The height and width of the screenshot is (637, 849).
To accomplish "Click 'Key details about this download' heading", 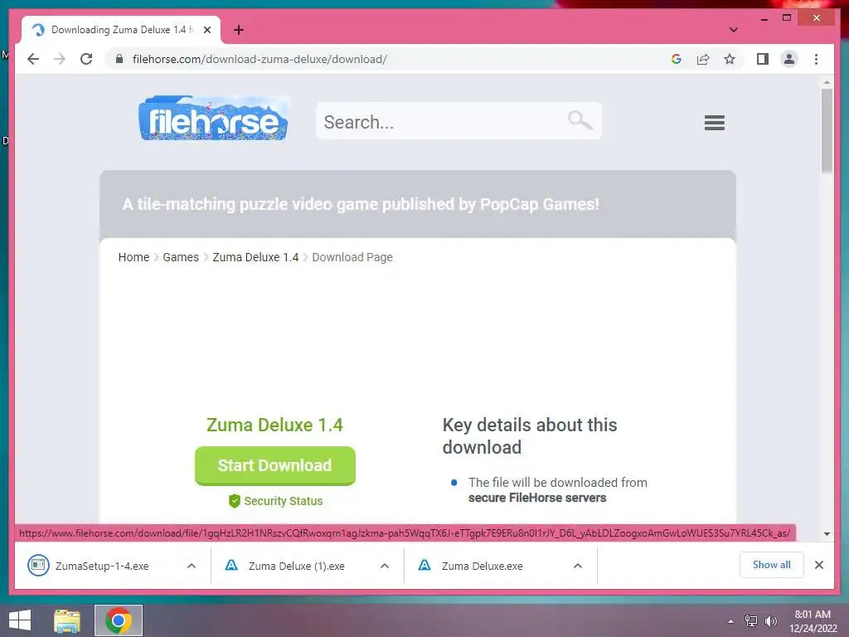I will [x=530, y=436].
